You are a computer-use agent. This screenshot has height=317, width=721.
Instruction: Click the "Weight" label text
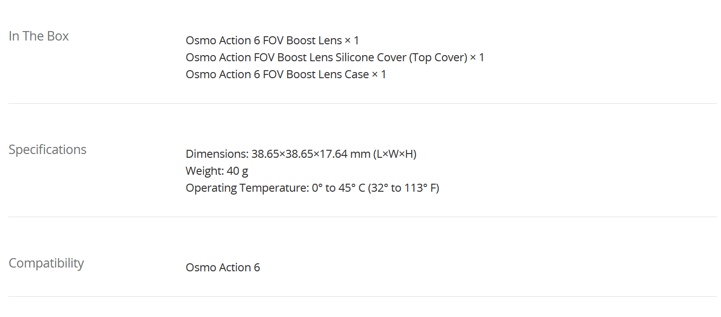pos(204,171)
